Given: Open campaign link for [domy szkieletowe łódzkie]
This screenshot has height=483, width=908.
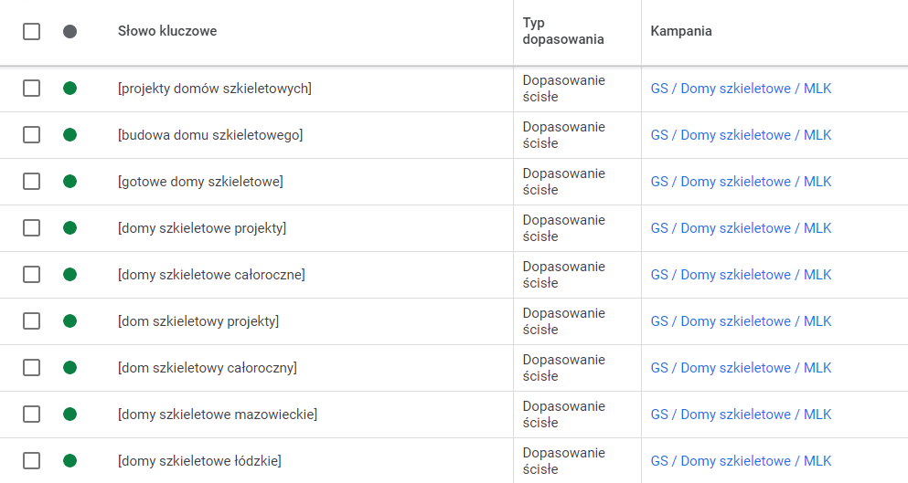Looking at the screenshot, I should 741,461.
